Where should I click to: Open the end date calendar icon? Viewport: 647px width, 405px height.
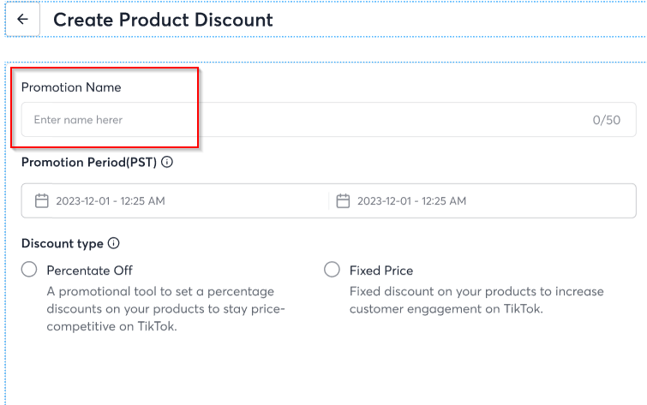(x=343, y=201)
